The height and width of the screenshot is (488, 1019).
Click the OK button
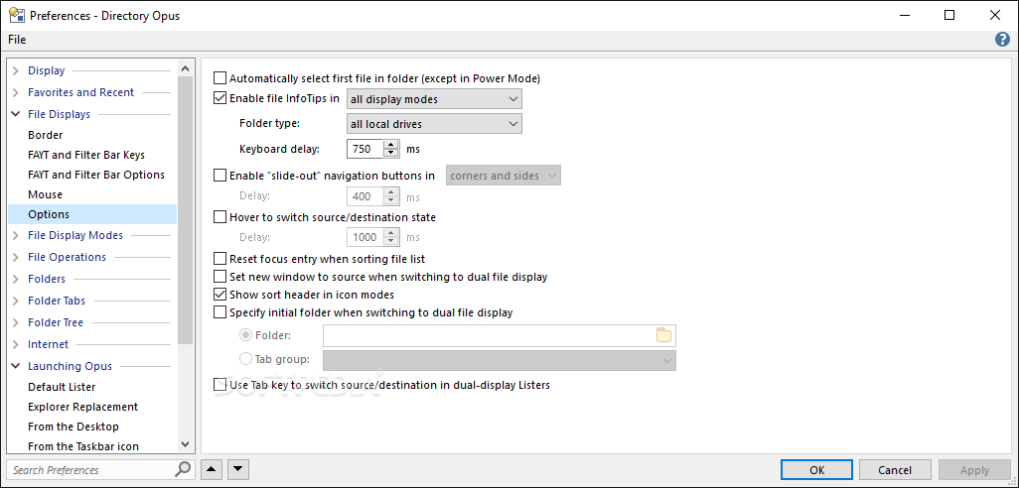[817, 470]
